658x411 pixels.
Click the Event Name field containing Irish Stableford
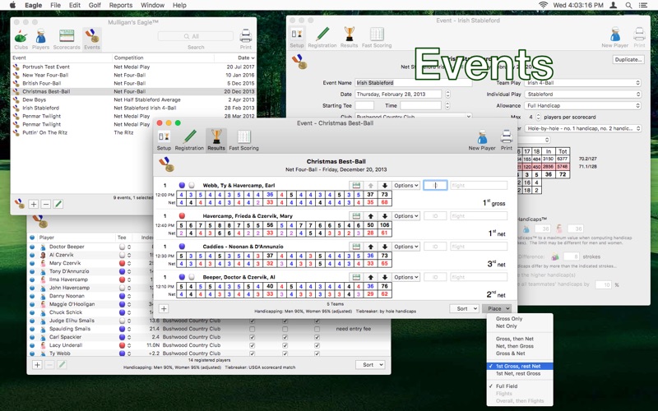coord(414,83)
